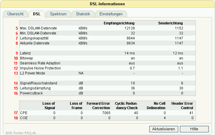This screenshot has width=215, height=135.
Task: Click the No Cell Delineation header
Action: (156, 106)
